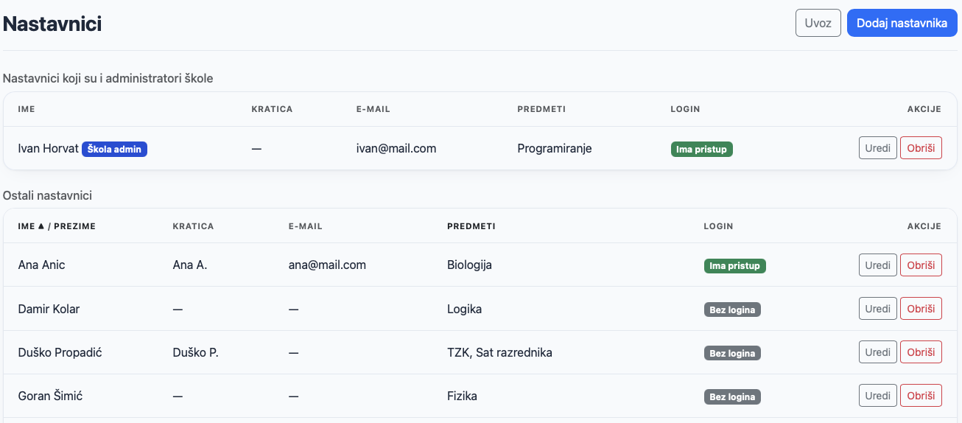Click the Škola admin badge
This screenshot has width=962, height=423.
[x=115, y=149]
